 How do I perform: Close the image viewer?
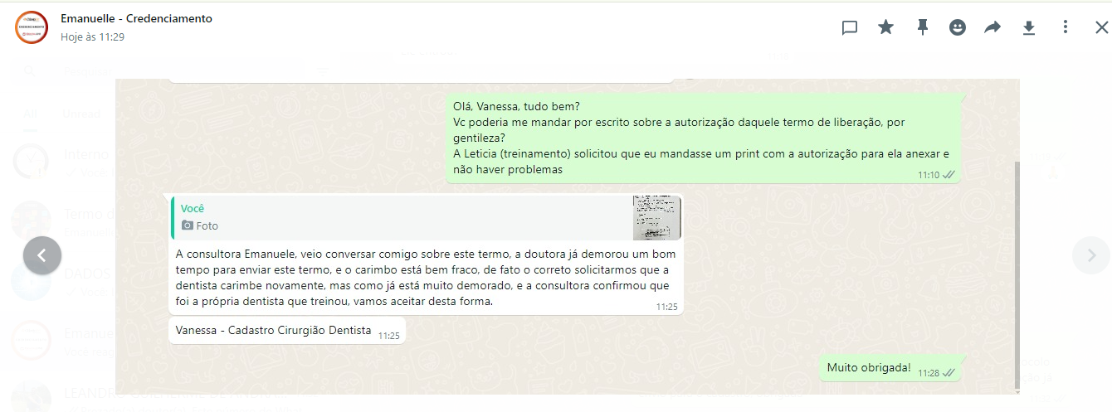(1101, 27)
